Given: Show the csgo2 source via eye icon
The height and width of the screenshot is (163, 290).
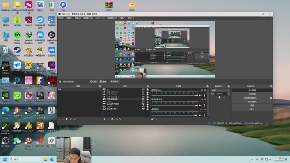Looking at the screenshot, I should (143, 106).
